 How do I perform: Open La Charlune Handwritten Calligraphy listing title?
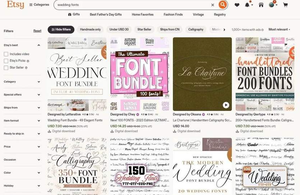(202, 120)
